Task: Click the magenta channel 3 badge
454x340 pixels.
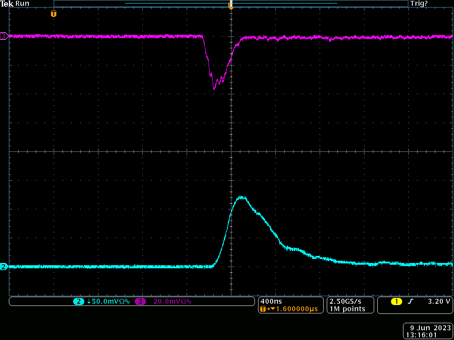Action: (x=140, y=301)
